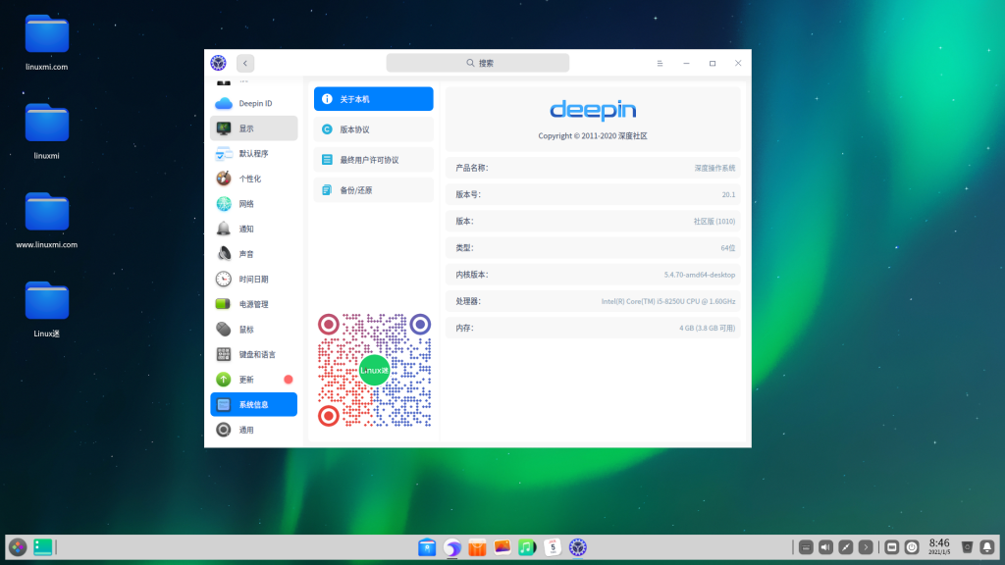
Task: Expand the tray arrow icon
Action: [x=866, y=547]
